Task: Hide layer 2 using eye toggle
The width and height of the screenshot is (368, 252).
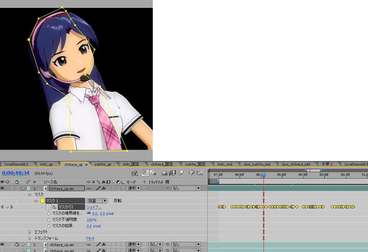Action: coord(2,244)
